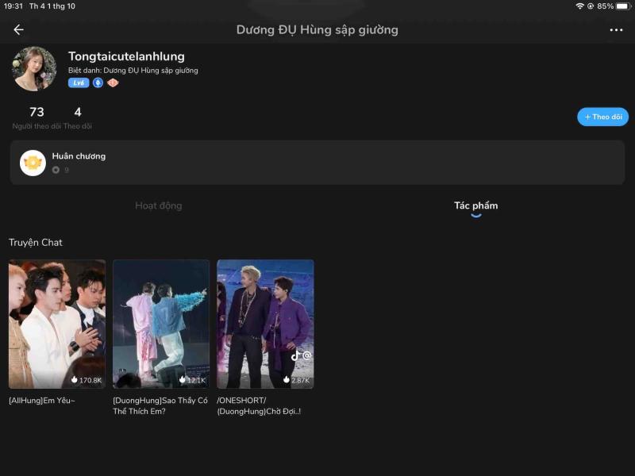Image resolution: width=635 pixels, height=476 pixels.
Task: Tap the blue verification badge beside Lv6
Action: tap(99, 82)
